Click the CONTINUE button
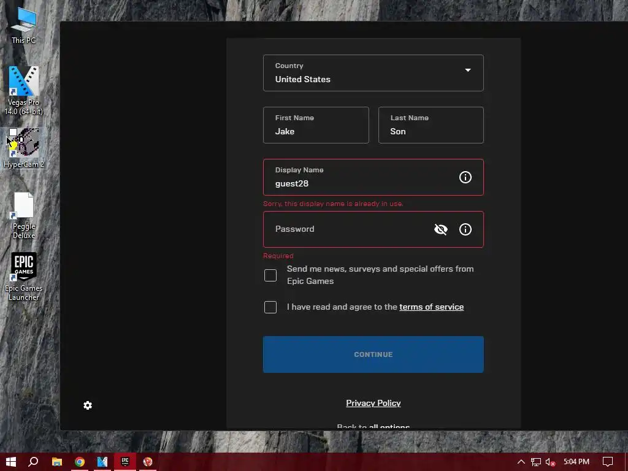The width and height of the screenshot is (628, 471). point(373,354)
